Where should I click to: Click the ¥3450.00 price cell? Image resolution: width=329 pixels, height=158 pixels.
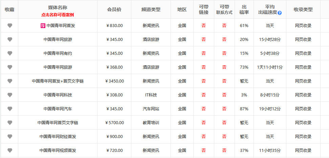pos(114,81)
